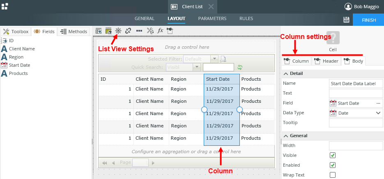Screen dimensions: 384x179
Task: Enable the Wrap Text checkbox
Action: tap(333, 175)
